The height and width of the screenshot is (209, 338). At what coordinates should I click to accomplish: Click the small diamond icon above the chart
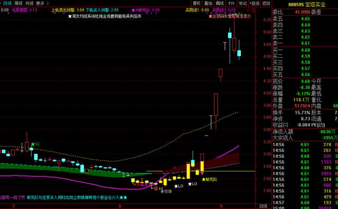pyautogui.click(x=249, y=10)
